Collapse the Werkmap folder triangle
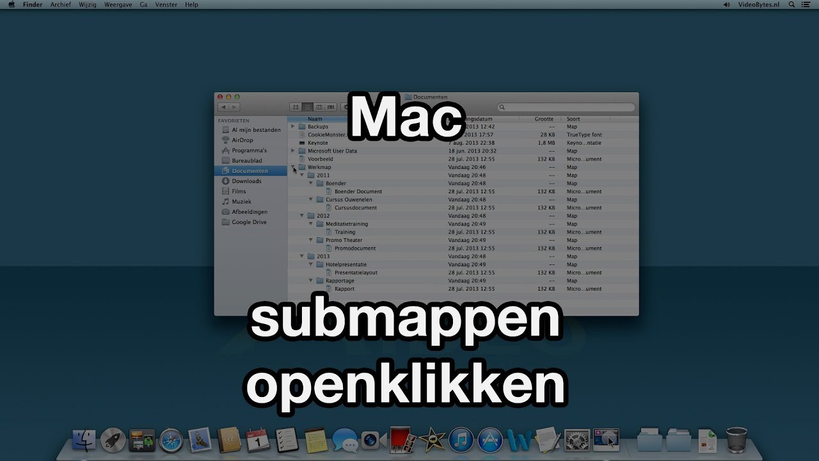The width and height of the screenshot is (819, 461). pos(293,167)
